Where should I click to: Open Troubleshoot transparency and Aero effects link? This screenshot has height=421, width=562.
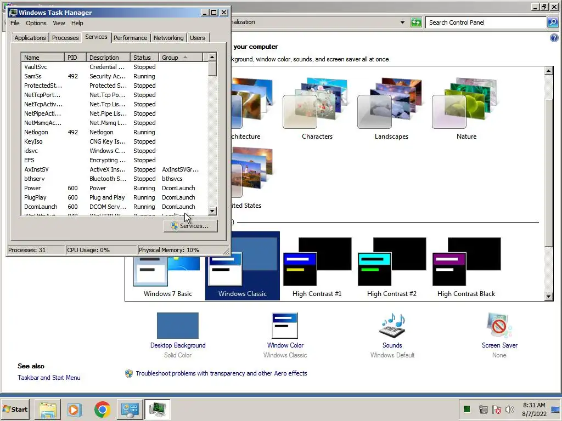[x=221, y=373]
